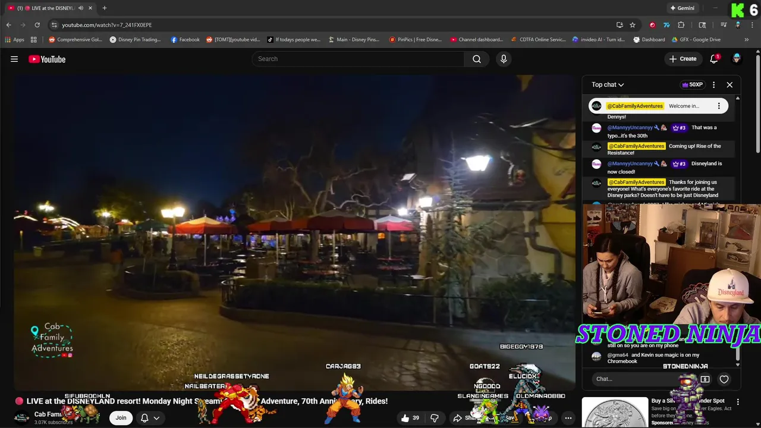761x428 pixels.
Task: Click the Create button
Action: pos(683,59)
